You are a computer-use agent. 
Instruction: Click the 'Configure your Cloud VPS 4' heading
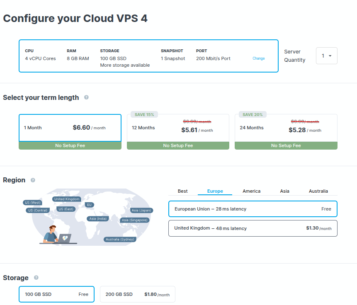(75, 18)
